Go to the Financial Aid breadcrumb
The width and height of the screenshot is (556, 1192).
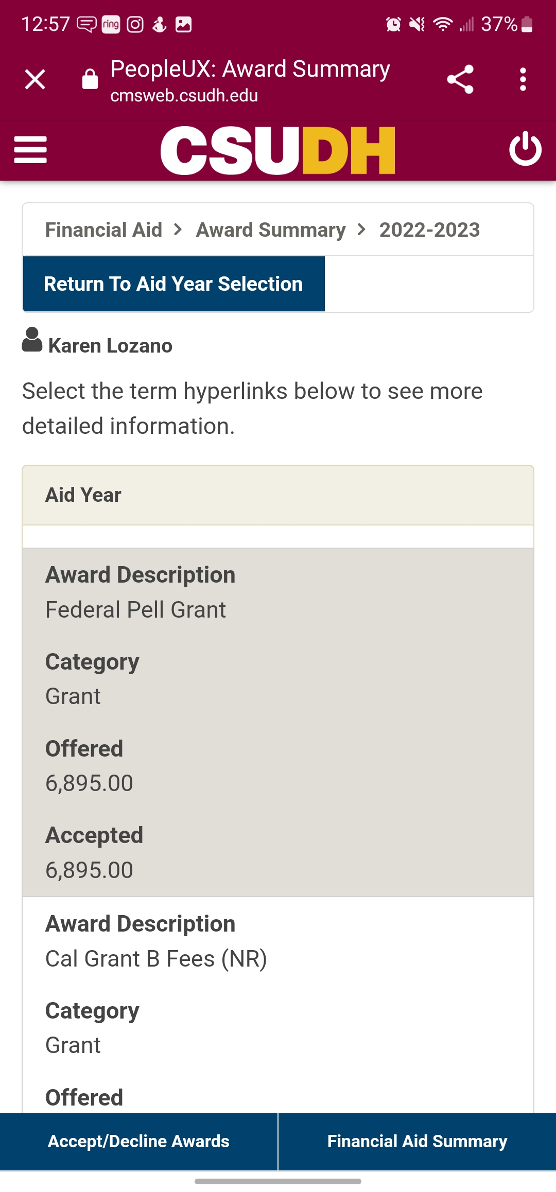(x=103, y=230)
